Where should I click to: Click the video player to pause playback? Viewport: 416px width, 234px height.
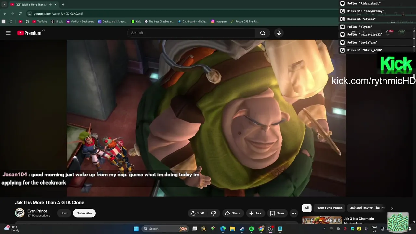[x=206, y=118]
